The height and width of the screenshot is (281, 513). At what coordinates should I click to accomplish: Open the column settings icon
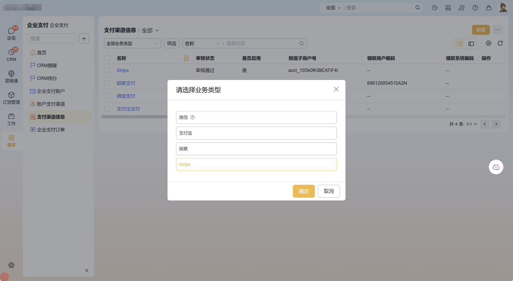pyautogui.click(x=488, y=43)
